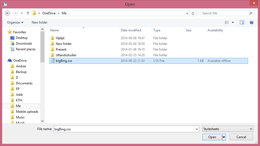Click the 1 KB size cell

(x=200, y=61)
